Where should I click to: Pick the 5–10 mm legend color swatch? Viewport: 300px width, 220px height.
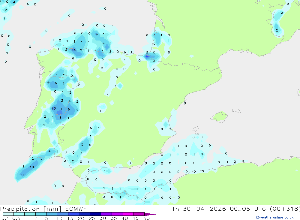52,214
